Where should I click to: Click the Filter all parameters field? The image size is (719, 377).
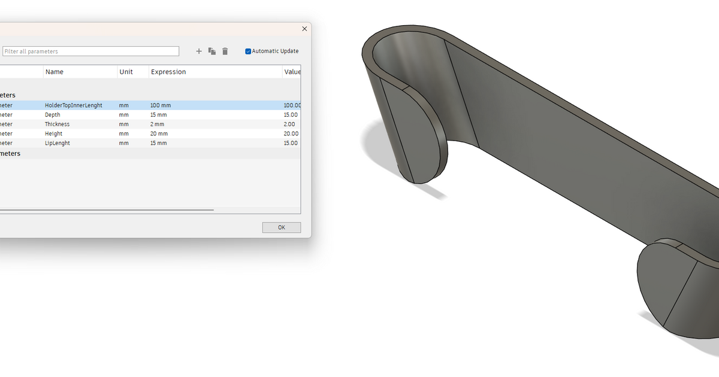pos(90,51)
